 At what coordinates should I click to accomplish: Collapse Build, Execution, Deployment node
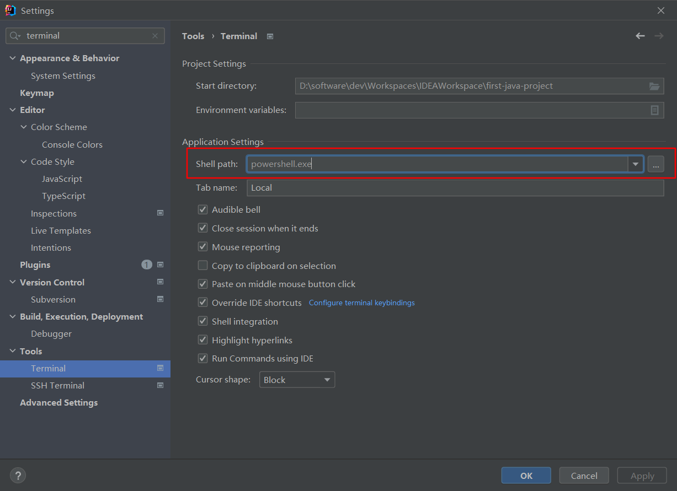13,317
